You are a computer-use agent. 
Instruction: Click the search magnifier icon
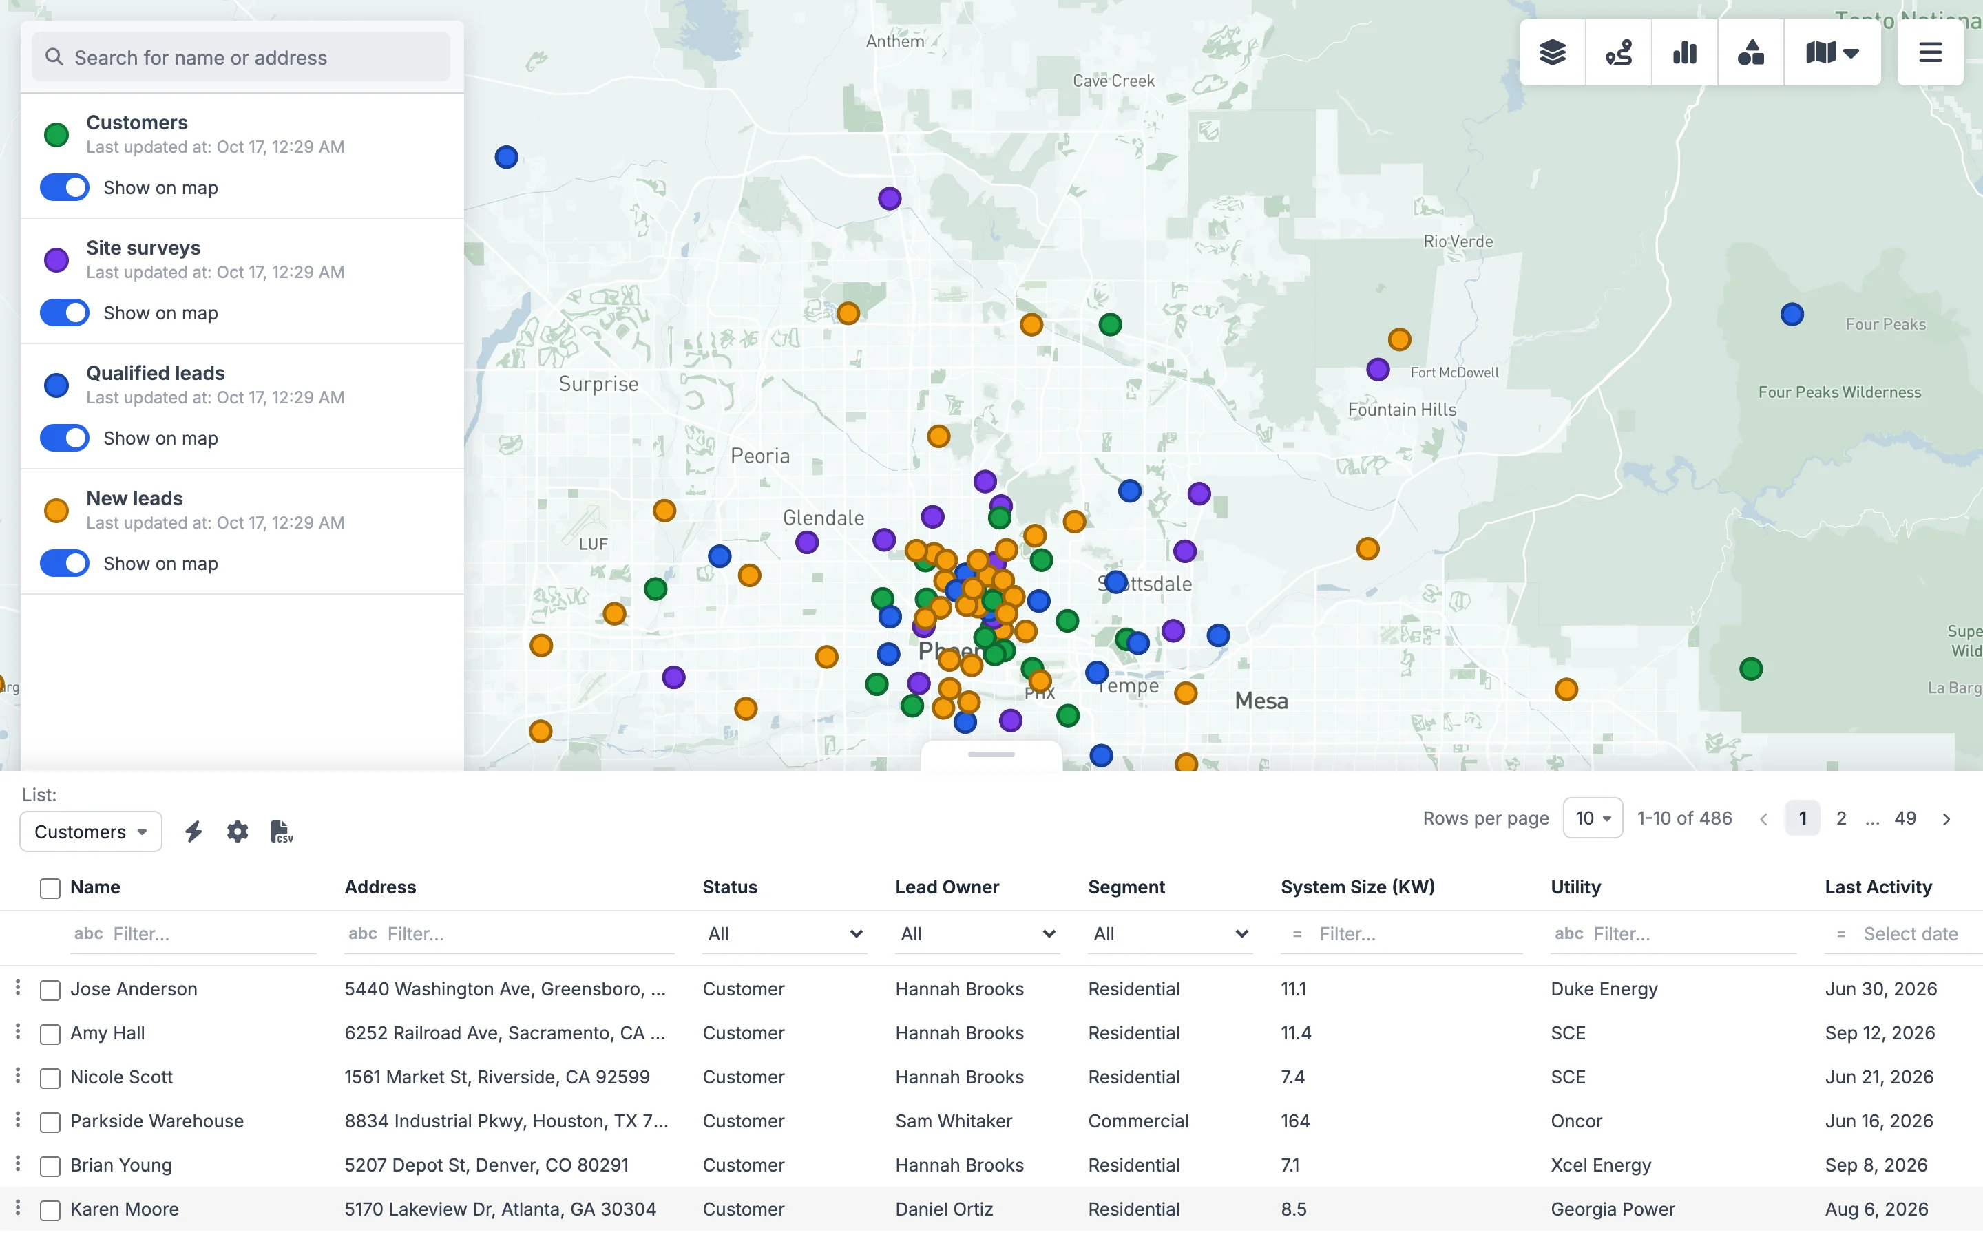(54, 56)
